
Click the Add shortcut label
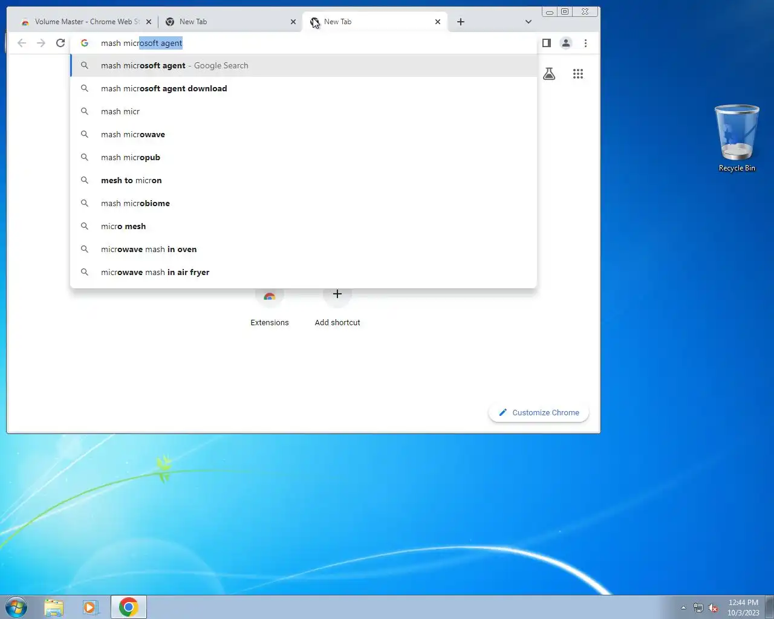click(x=337, y=322)
